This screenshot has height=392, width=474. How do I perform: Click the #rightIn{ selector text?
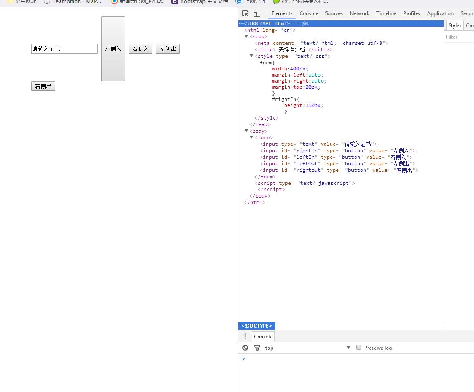tap(285, 99)
